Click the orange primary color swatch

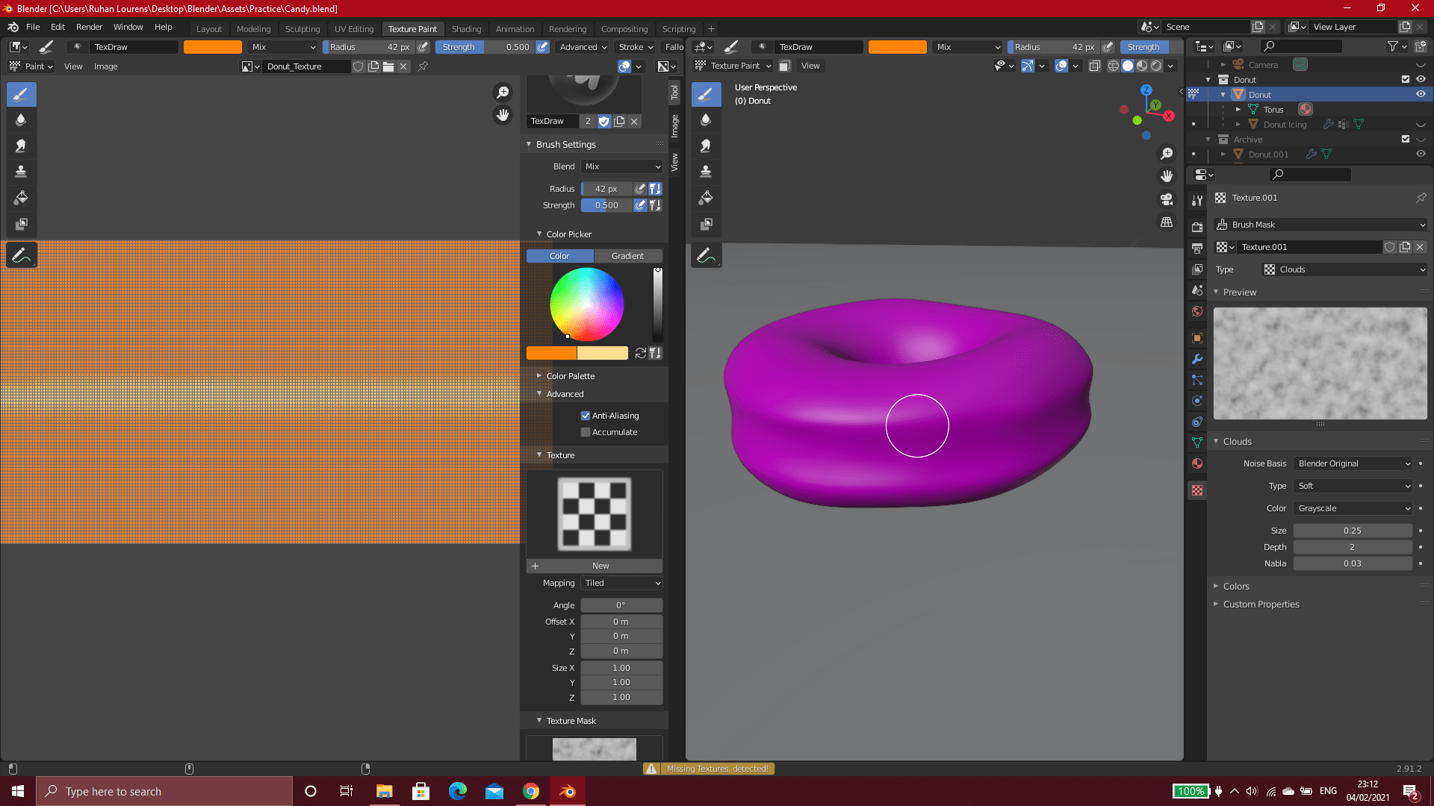click(551, 353)
